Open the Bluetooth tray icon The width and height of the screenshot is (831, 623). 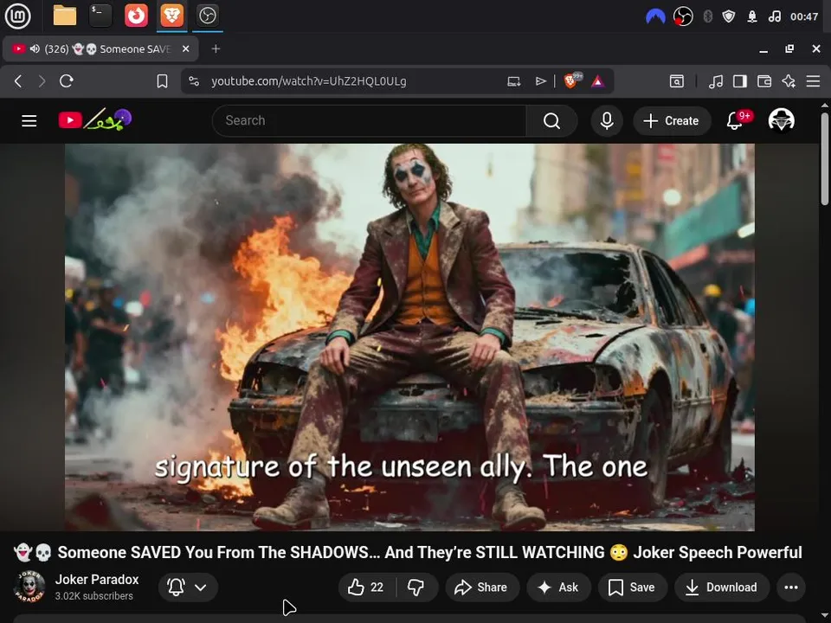(x=707, y=17)
